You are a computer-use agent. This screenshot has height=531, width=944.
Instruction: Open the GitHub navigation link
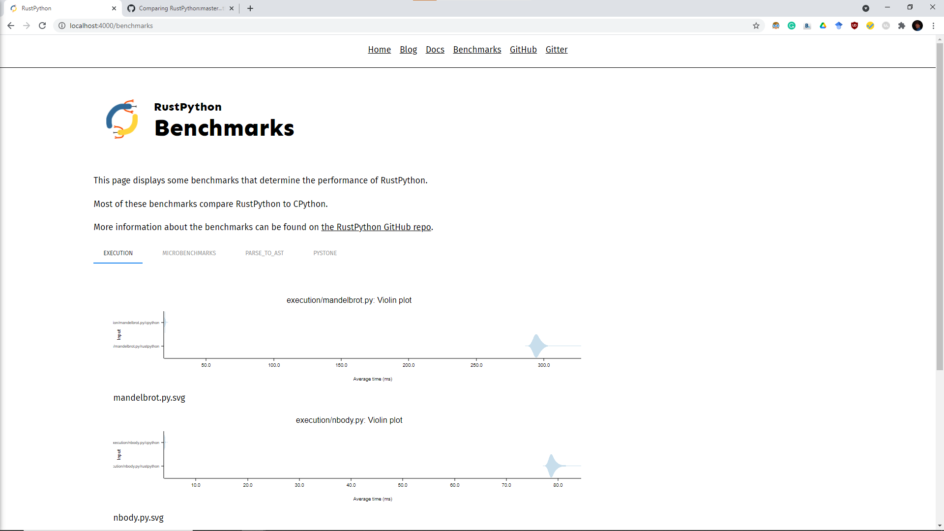(523, 50)
